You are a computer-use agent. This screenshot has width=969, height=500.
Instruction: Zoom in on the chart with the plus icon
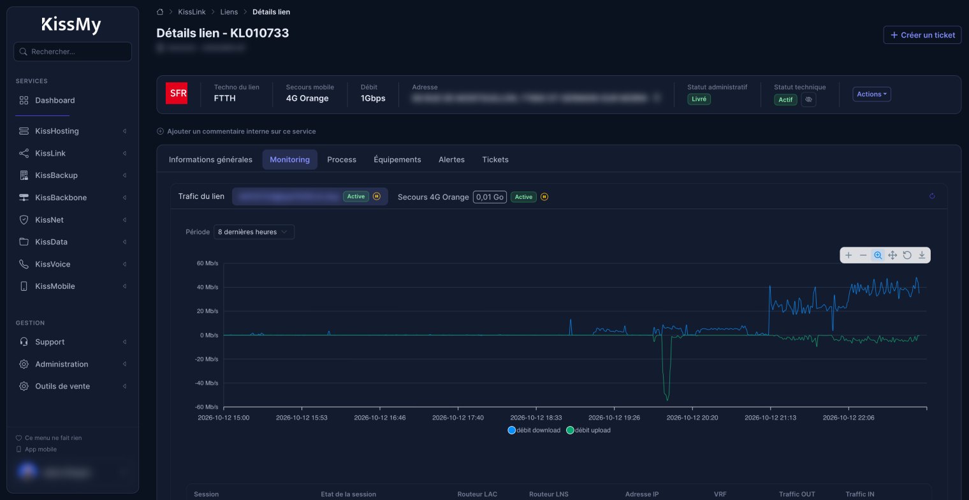(849, 255)
